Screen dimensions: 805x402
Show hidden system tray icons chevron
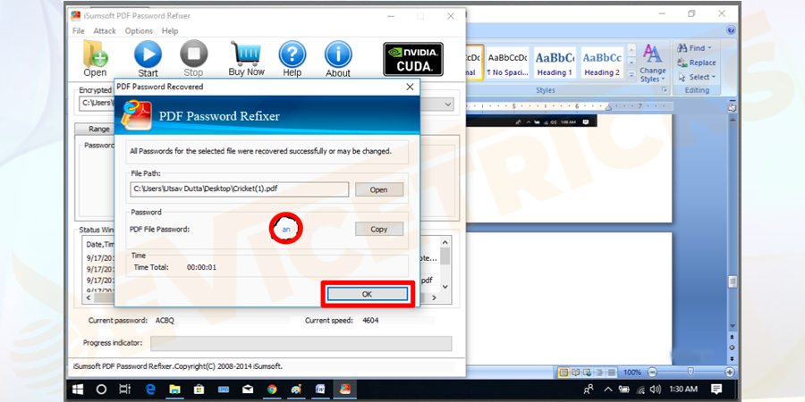(608, 389)
